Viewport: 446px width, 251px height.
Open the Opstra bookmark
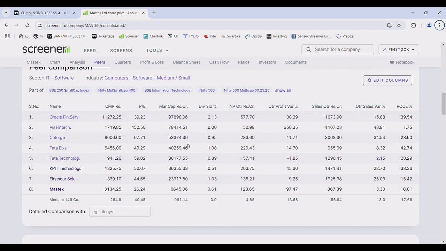[x=253, y=36]
